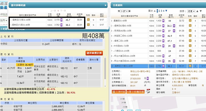Open the city dropdown behind the popup
206x111 pixels.
click(x=3, y=20)
